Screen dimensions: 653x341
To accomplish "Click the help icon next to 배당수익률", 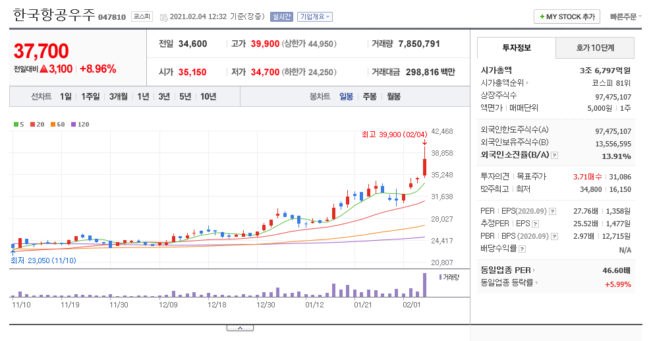I will [x=523, y=249].
